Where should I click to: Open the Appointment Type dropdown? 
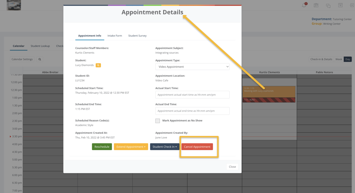tap(192, 66)
